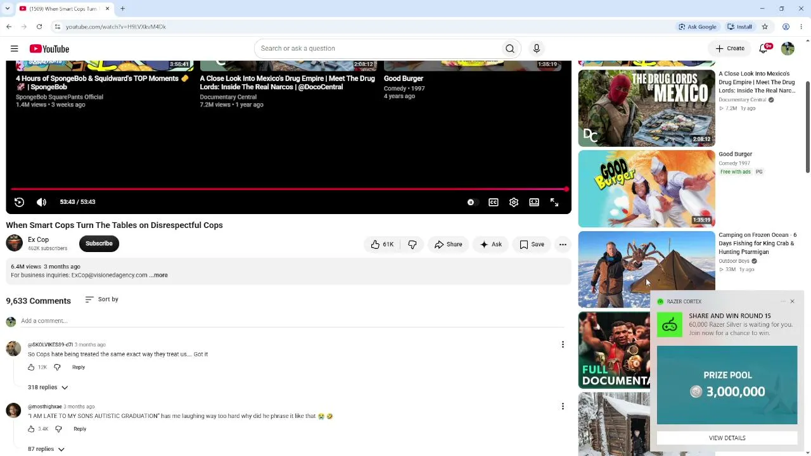Image resolution: width=811 pixels, height=456 pixels.
Task: Open Camping on Frozen Ocean video title
Action: point(758,244)
